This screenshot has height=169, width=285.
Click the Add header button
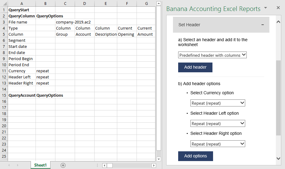(x=195, y=67)
